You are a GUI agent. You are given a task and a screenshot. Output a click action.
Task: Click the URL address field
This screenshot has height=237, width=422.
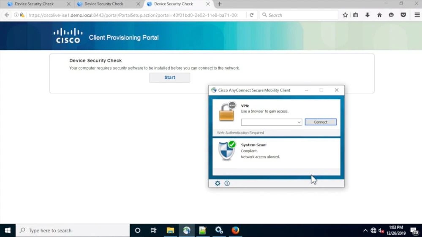(x=133, y=15)
